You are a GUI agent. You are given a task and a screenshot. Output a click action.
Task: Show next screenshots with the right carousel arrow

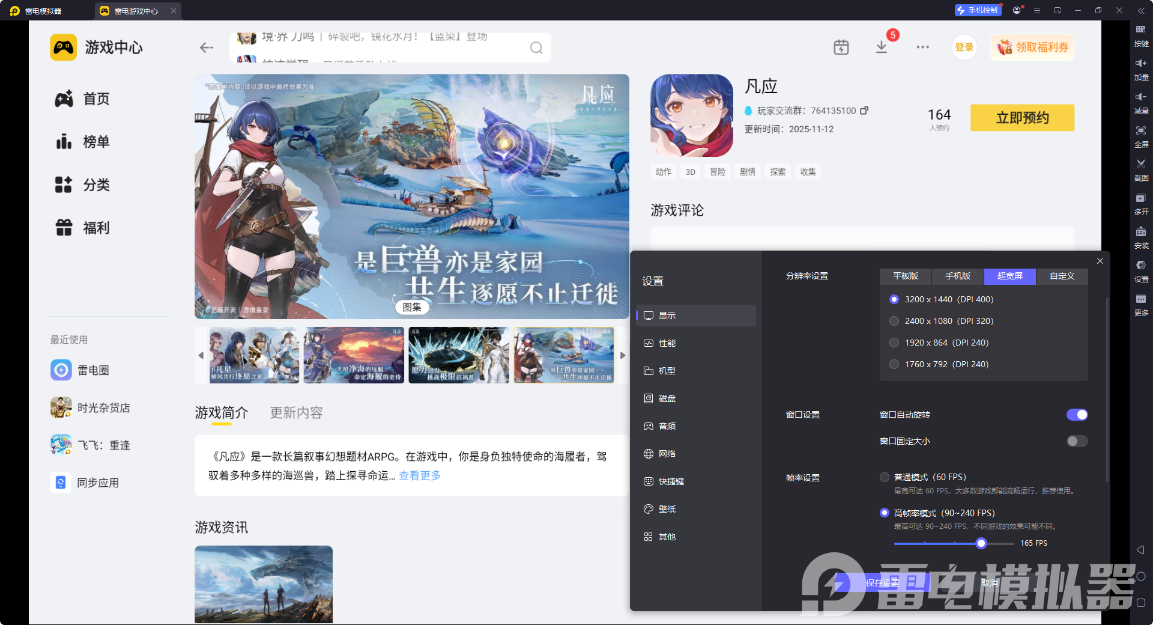tap(623, 355)
